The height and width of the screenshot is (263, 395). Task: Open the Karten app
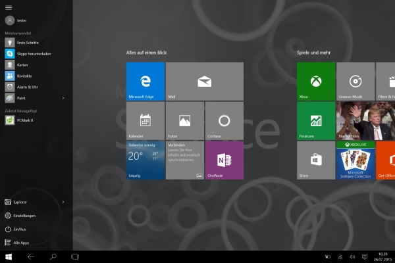pos(16,64)
